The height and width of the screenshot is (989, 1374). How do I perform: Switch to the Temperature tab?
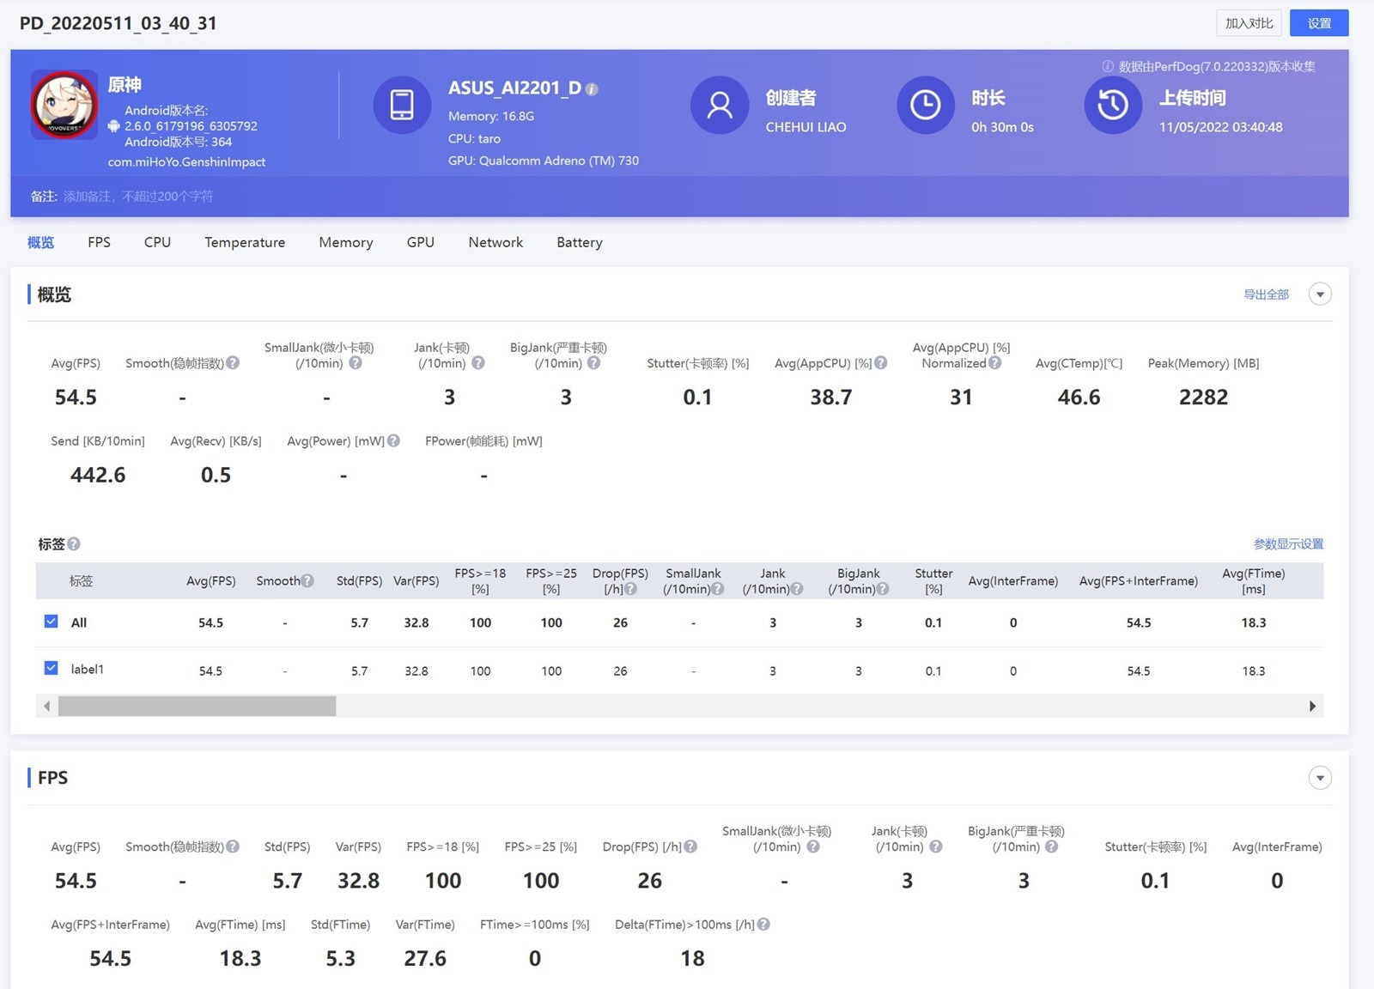point(245,242)
